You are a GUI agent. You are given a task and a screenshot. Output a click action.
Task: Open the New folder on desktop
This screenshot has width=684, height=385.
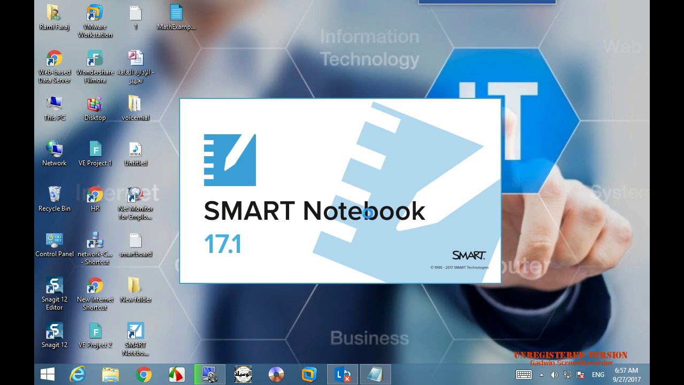point(136,290)
